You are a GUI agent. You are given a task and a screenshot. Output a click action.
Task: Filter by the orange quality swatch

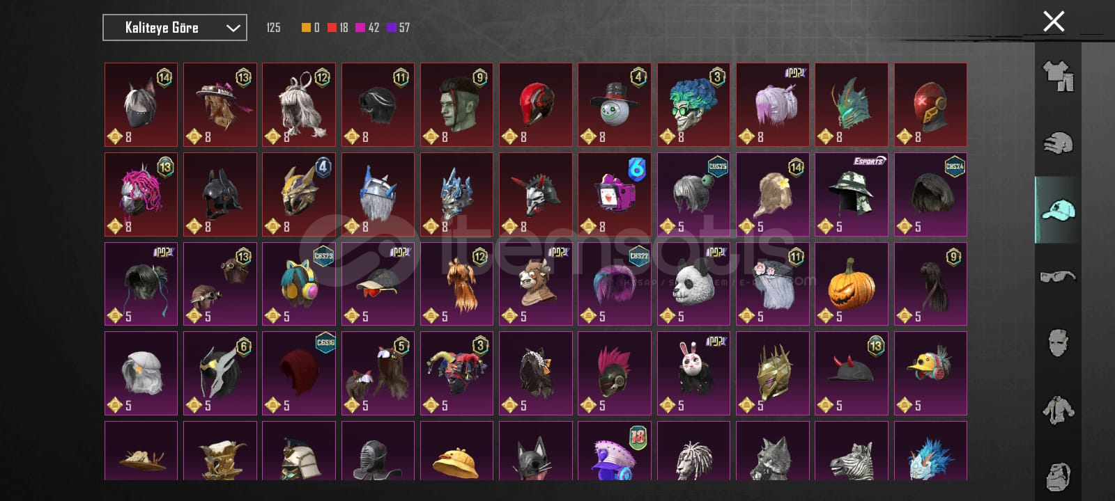tap(306, 28)
